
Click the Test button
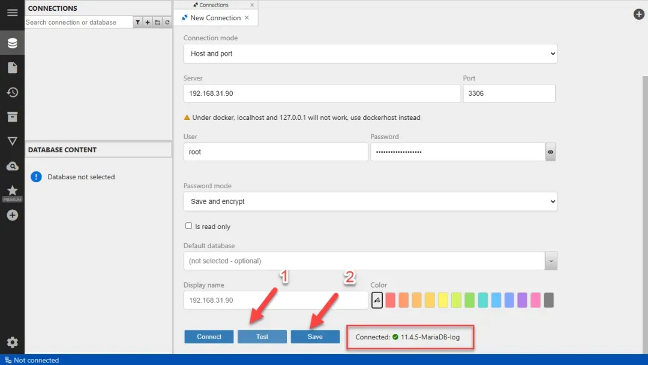click(262, 337)
